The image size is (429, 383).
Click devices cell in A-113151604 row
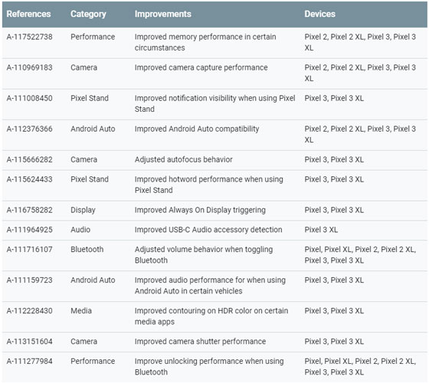pyautogui.click(x=334, y=341)
